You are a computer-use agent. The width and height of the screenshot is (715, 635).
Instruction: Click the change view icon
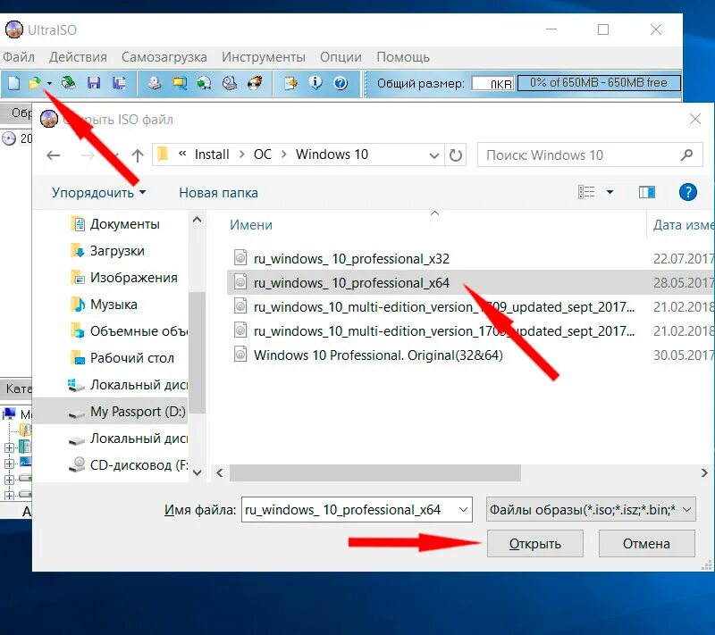pyautogui.click(x=586, y=192)
